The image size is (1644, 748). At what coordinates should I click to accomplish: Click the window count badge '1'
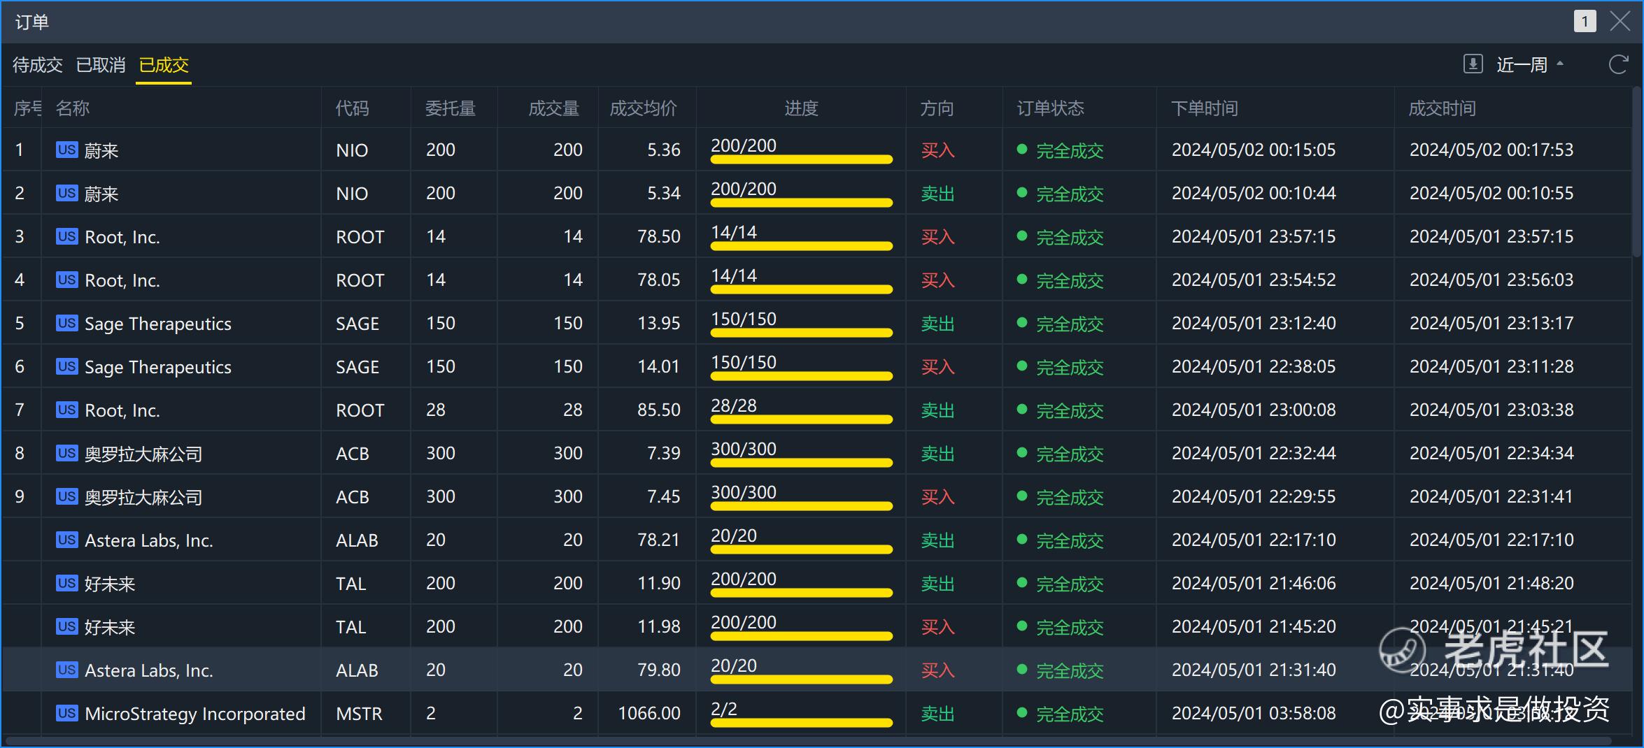coord(1585,22)
